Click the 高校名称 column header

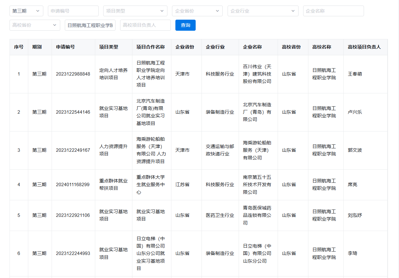(326, 47)
